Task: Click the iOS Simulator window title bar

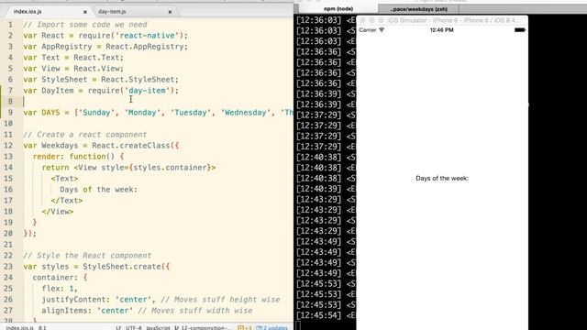Action: (442, 20)
